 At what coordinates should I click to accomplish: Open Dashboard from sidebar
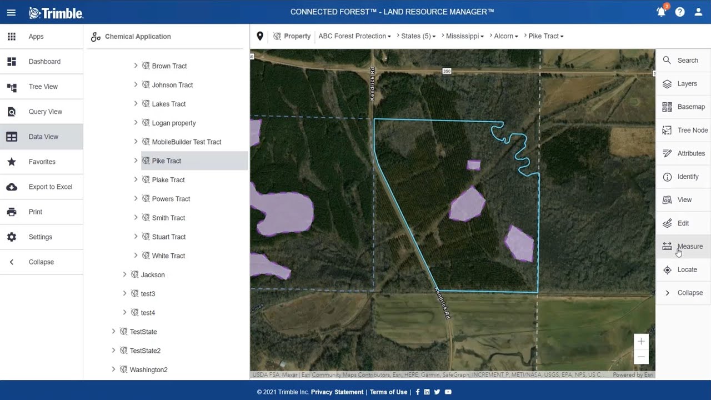click(42, 62)
